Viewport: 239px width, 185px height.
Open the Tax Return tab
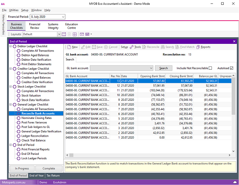(53, 175)
